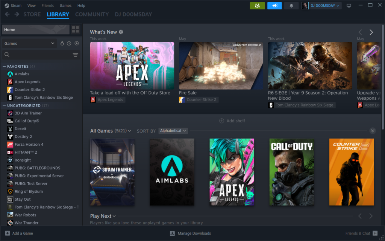Viewport: 385px width, 241px height.
Task: Show previous What's New items
Action: [360, 32]
